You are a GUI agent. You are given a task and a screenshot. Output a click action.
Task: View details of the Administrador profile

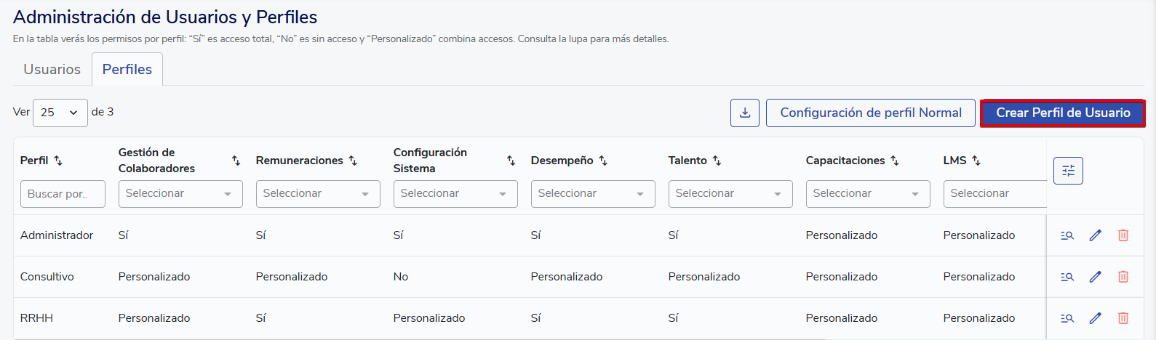[1067, 235]
